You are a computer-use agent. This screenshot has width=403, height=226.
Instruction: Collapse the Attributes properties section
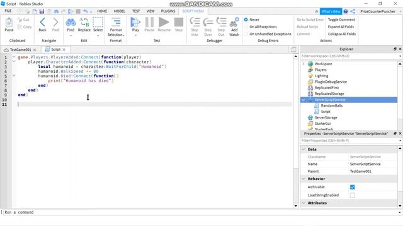click(304, 203)
